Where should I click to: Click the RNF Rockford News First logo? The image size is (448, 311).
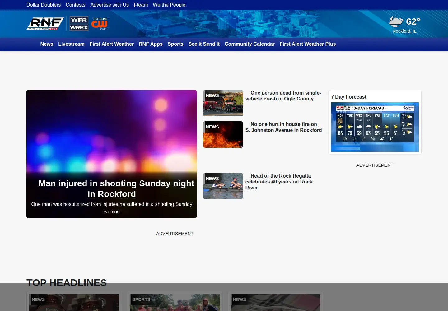[x=45, y=24]
